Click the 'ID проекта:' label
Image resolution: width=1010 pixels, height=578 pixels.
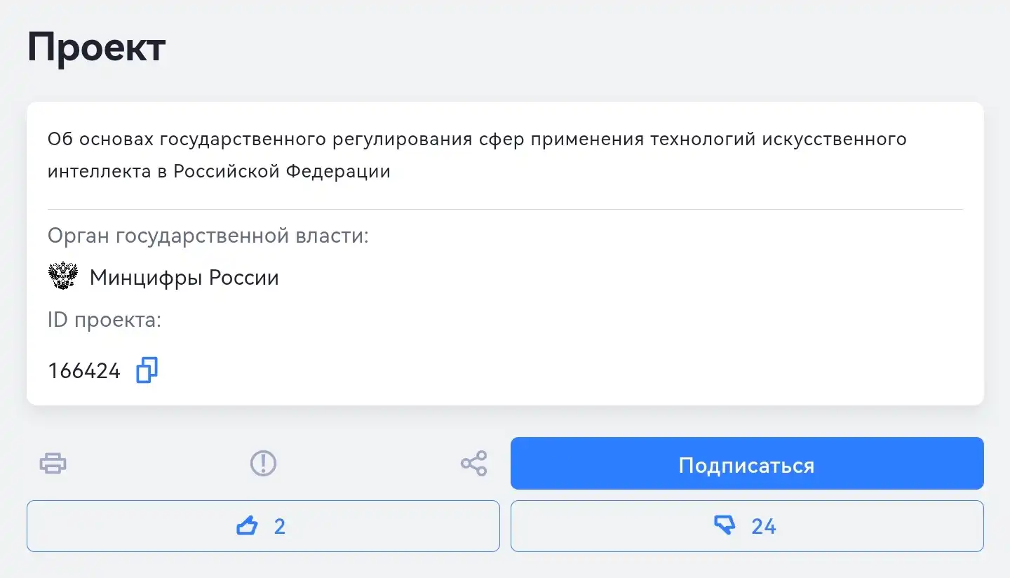click(x=105, y=321)
